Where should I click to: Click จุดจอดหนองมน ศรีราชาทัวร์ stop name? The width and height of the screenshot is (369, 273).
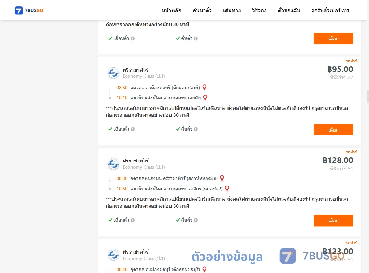[x=174, y=178]
